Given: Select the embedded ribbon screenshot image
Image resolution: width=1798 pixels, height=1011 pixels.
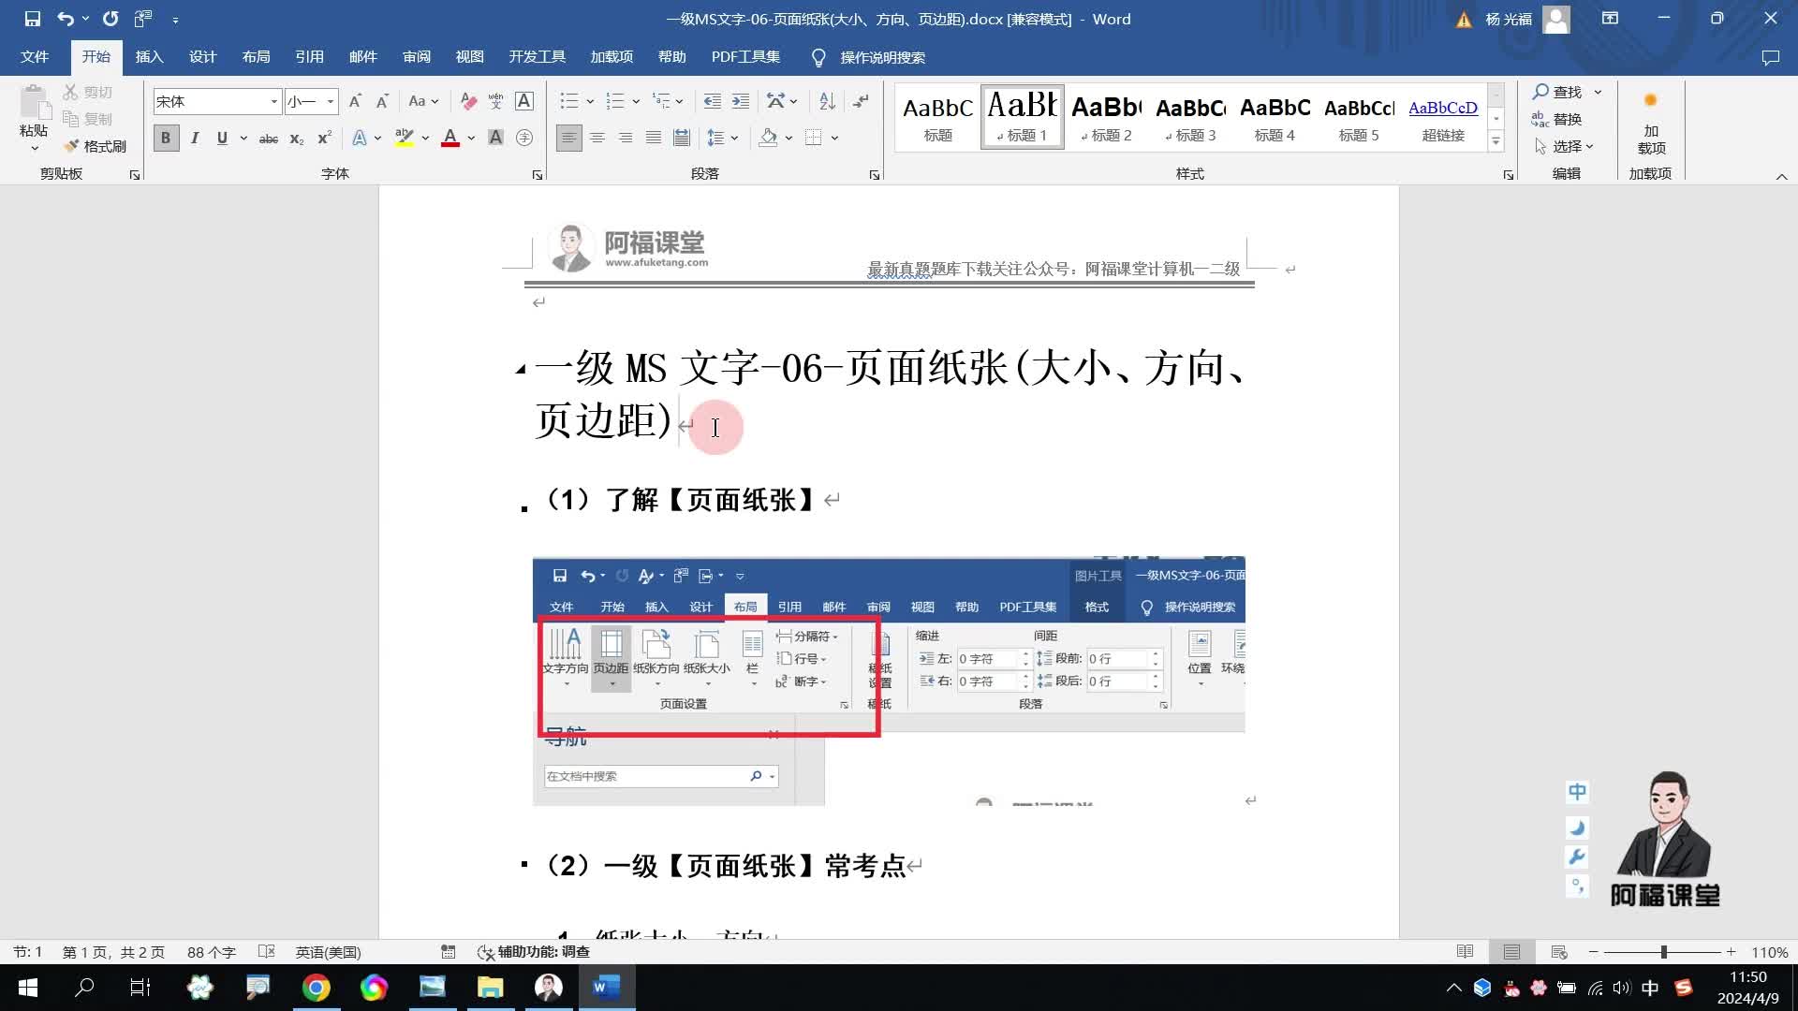Looking at the screenshot, I should pos(888,681).
